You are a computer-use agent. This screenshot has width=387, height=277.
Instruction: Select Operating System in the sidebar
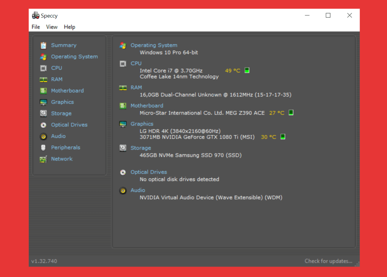tap(74, 57)
